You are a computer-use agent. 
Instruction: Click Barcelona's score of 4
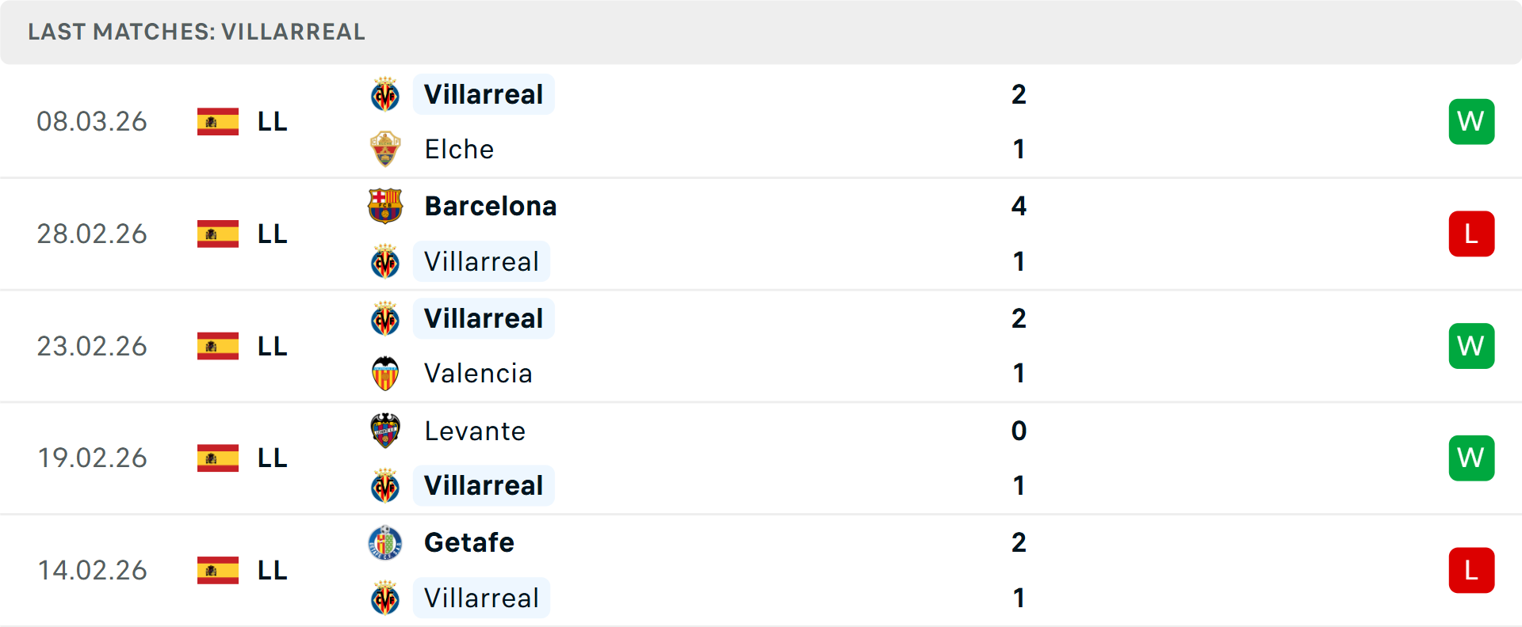click(1019, 206)
